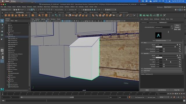
Task: Toggle Attribute Editor sidebar icon top right
Action: tap(180, 10)
